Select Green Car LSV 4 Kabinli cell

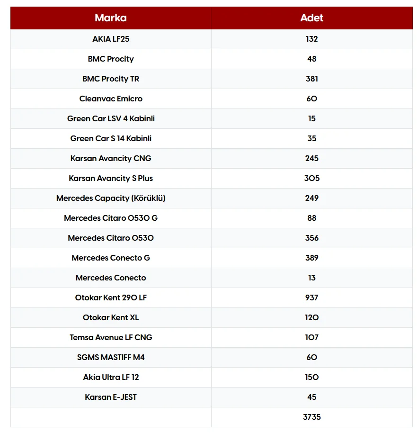(111, 118)
